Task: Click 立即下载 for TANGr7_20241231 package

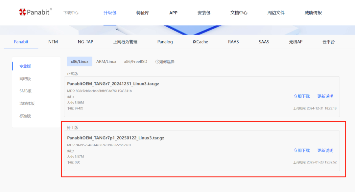Action: 301,96
